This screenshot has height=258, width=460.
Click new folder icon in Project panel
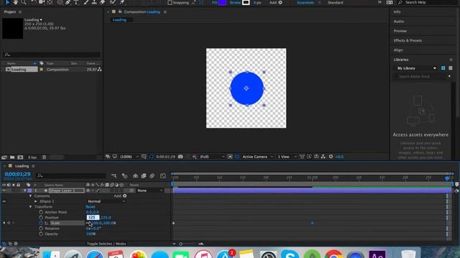(12, 157)
